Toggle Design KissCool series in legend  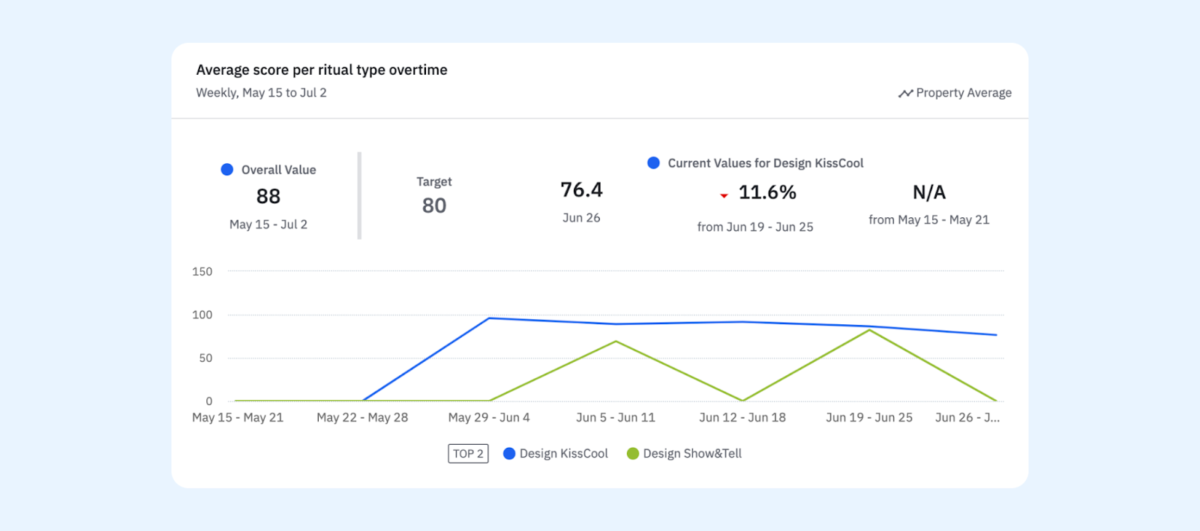[556, 453]
